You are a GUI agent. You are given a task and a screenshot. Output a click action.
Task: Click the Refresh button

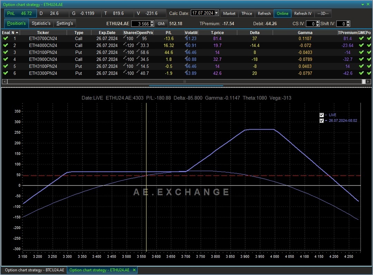click(x=264, y=13)
